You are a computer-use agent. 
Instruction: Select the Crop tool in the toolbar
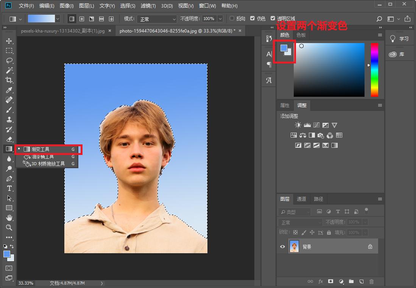tap(9, 81)
